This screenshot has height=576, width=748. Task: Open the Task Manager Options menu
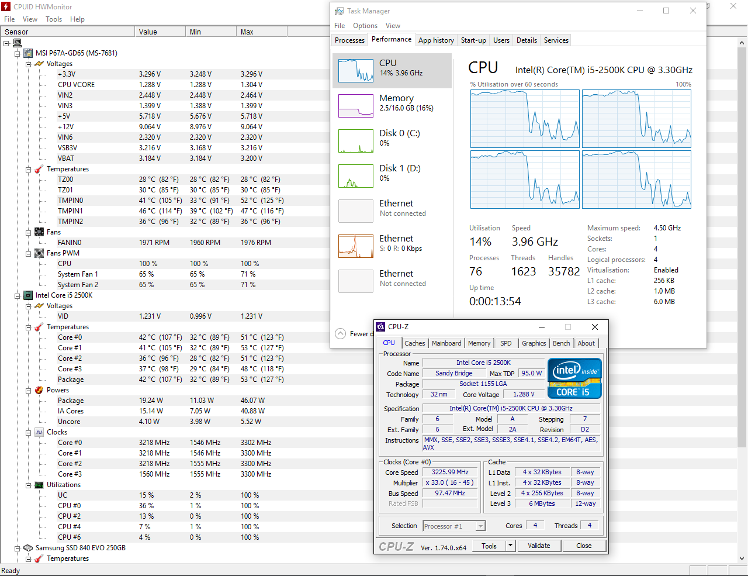coord(365,26)
